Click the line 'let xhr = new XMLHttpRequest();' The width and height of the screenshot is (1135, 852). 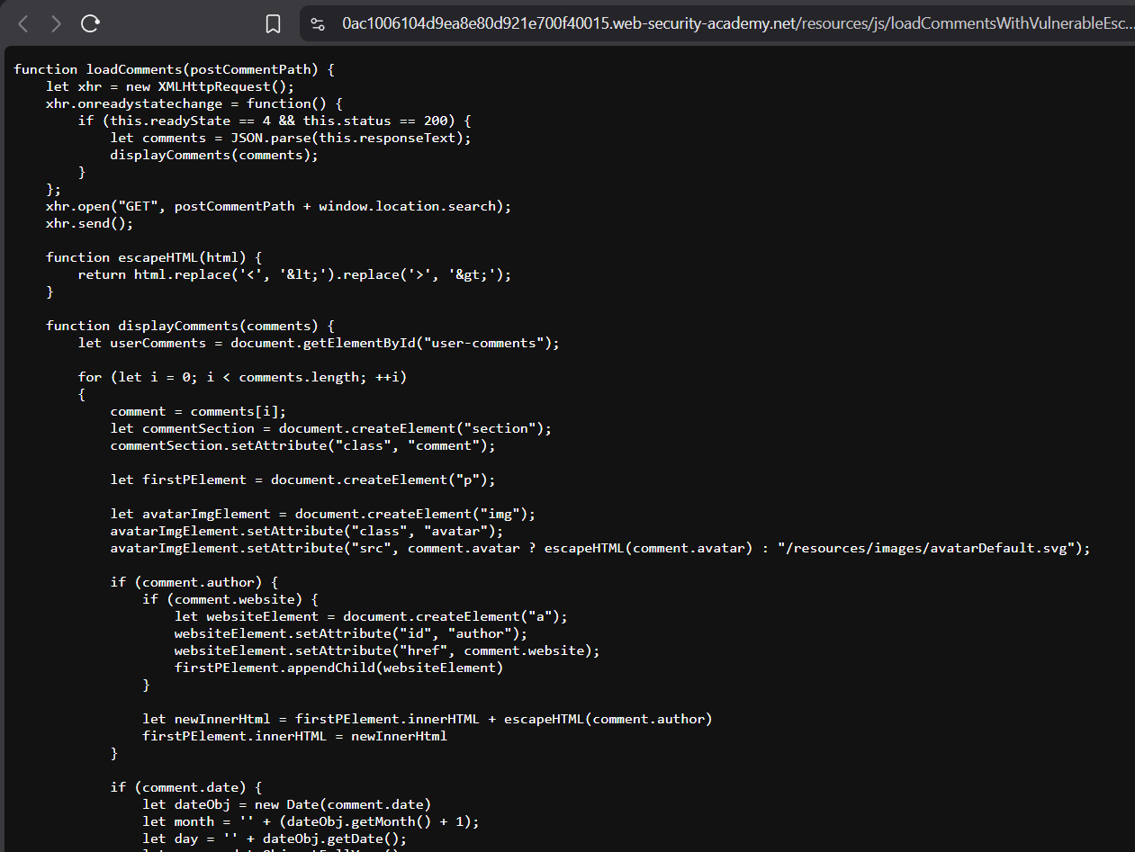click(170, 86)
